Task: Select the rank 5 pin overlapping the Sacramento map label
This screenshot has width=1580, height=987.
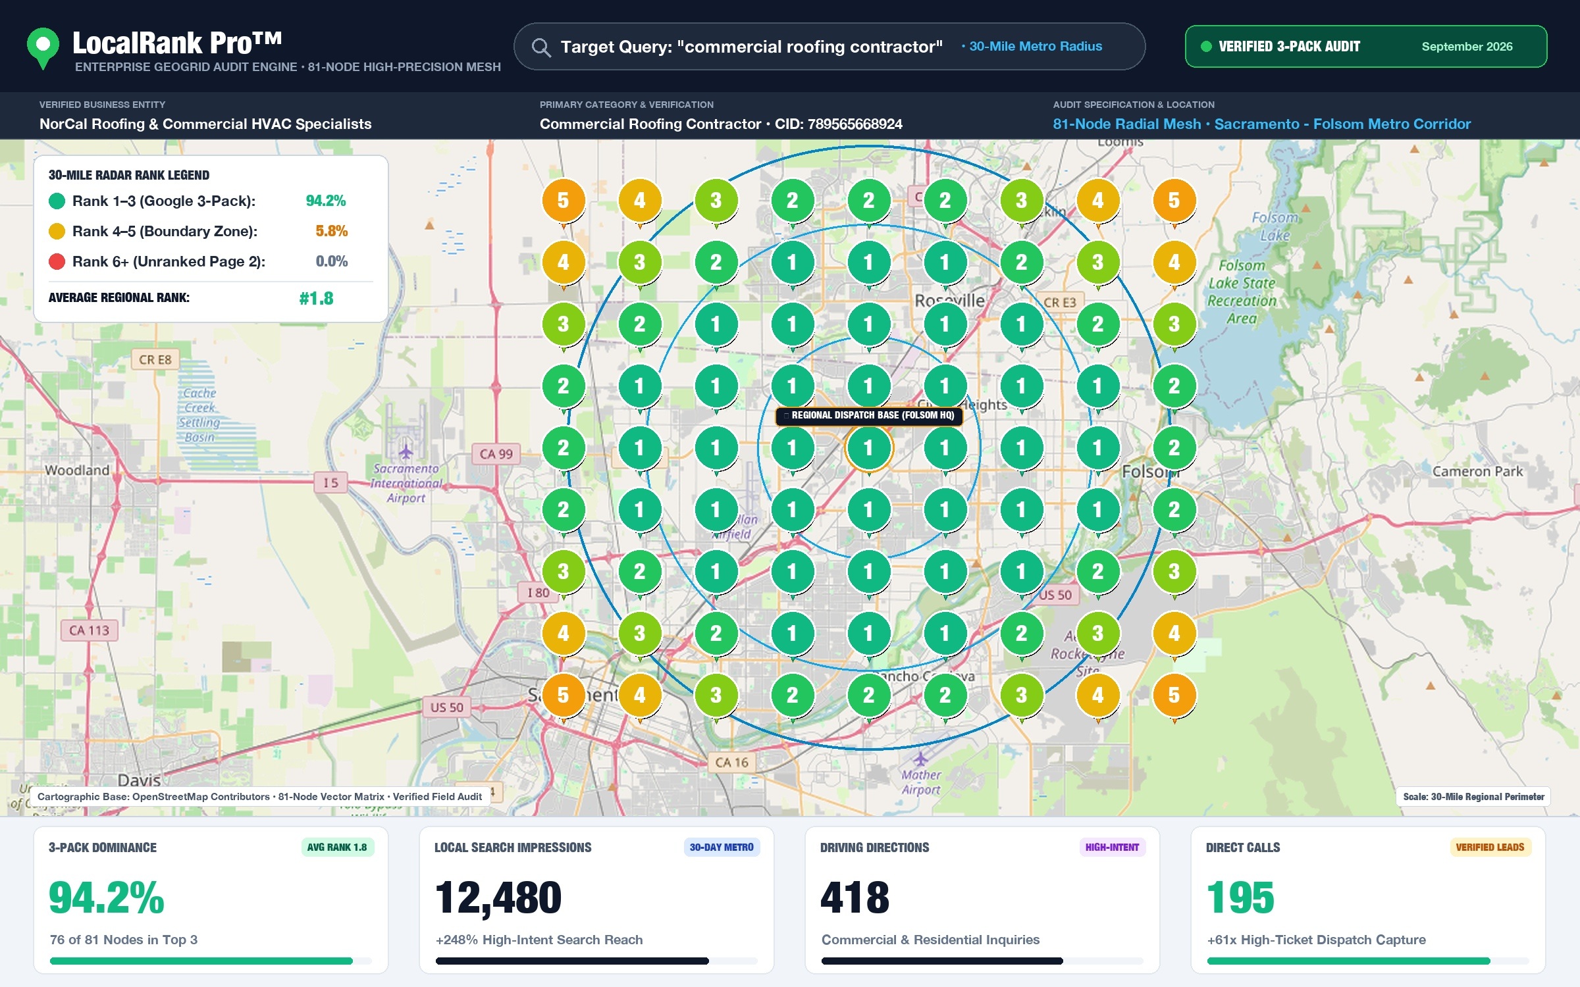Action: tap(563, 695)
